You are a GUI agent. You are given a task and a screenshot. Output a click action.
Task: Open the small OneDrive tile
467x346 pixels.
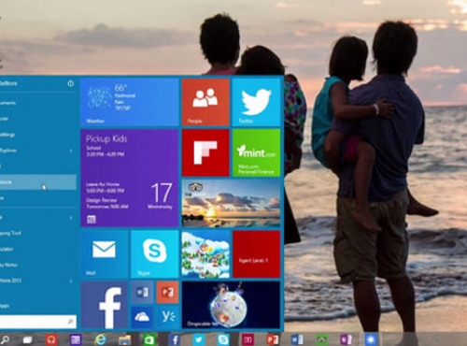coord(142,317)
